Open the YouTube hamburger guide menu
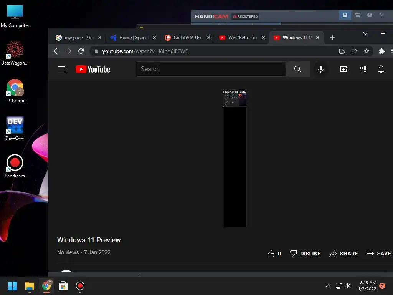This screenshot has width=393, height=295. pos(62,69)
